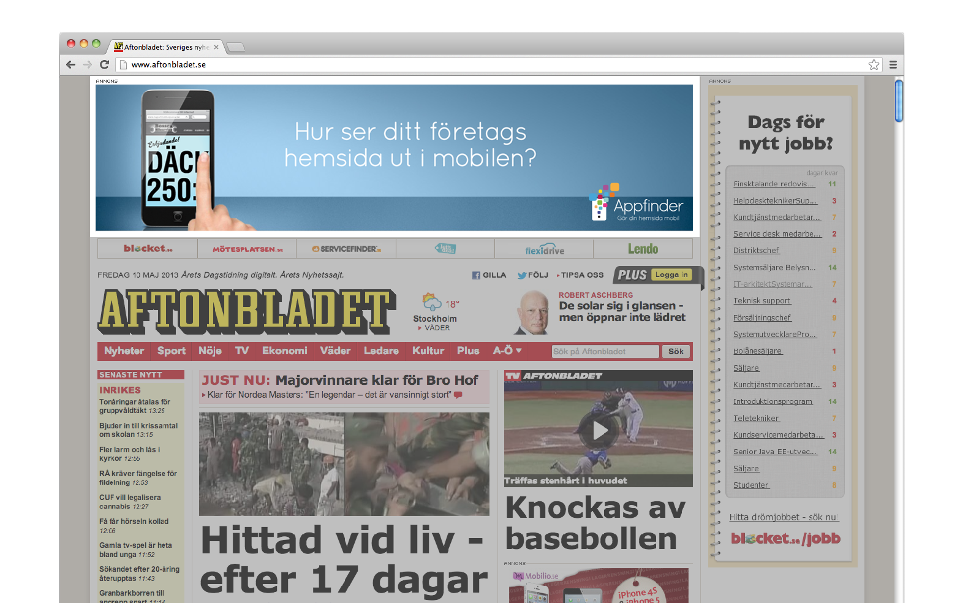Open the Hittad vid liv headline
Image resolution: width=971 pixels, height=603 pixels.
pyautogui.click(x=344, y=559)
